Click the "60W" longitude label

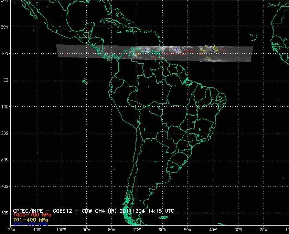162,230
